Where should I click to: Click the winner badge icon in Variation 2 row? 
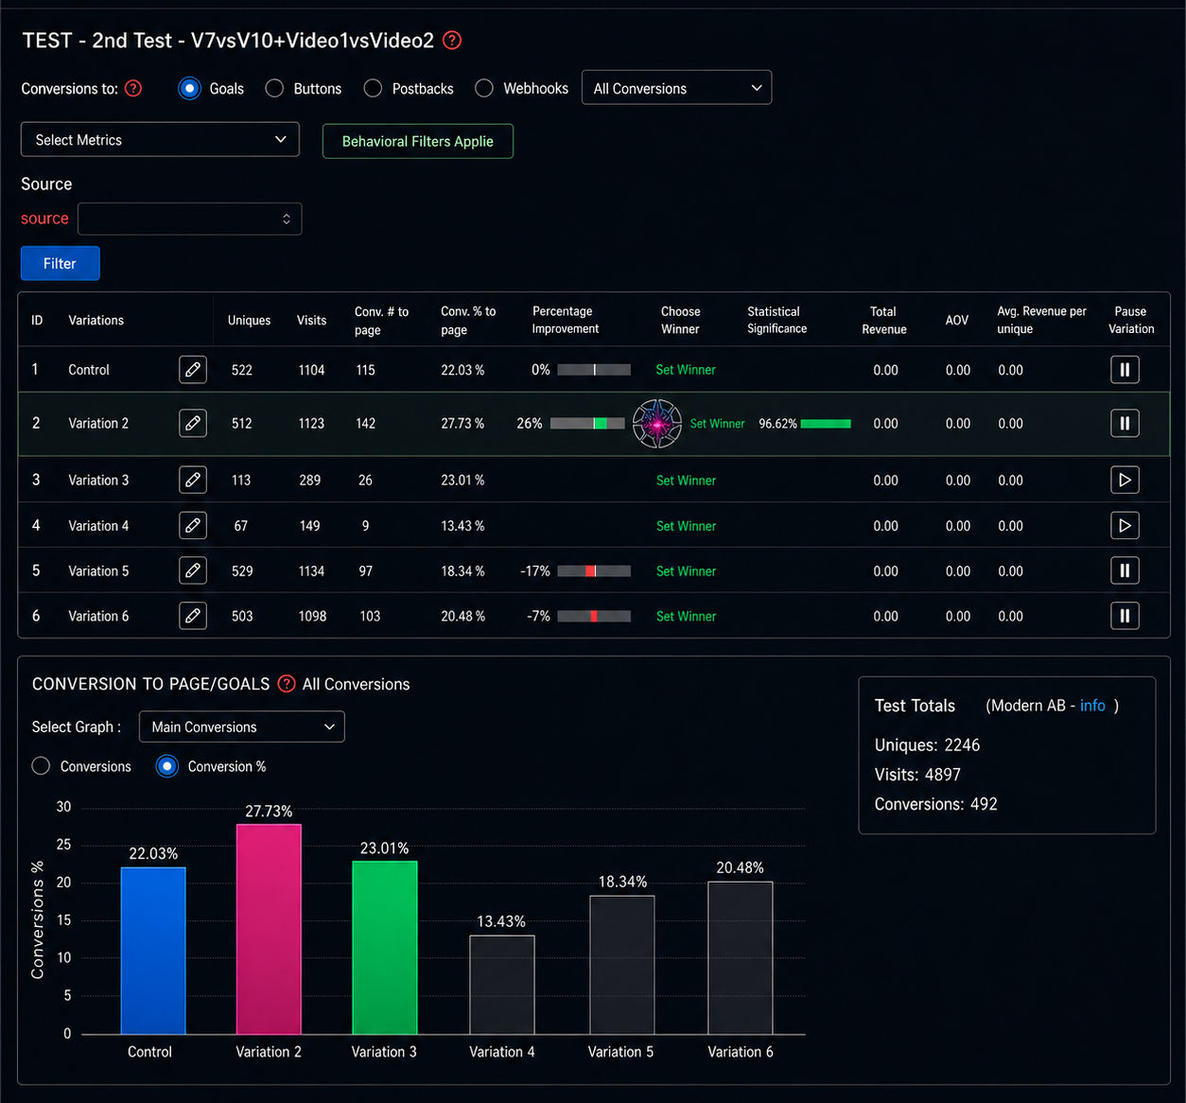coord(657,423)
